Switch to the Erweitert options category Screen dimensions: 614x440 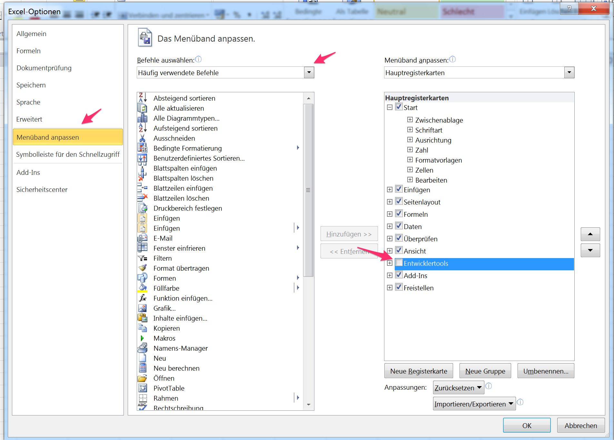click(x=29, y=119)
